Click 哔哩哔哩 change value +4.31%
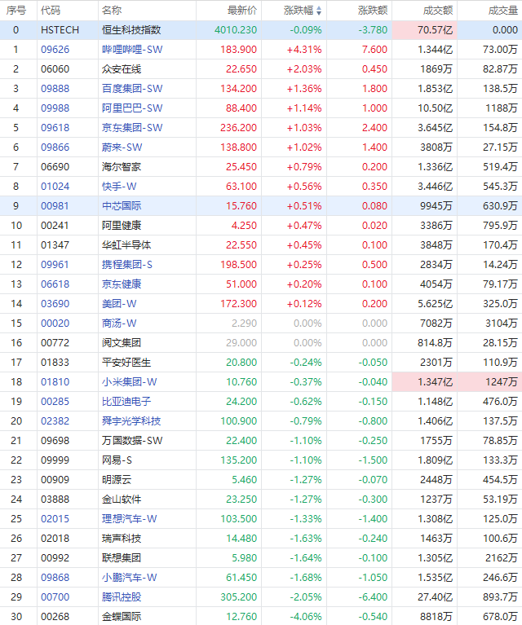 (304, 50)
